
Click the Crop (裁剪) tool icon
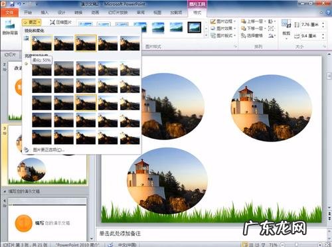pyautogui.click(x=286, y=24)
